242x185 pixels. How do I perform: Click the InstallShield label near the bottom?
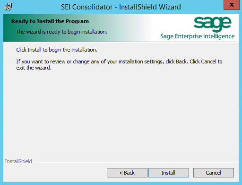(18, 161)
